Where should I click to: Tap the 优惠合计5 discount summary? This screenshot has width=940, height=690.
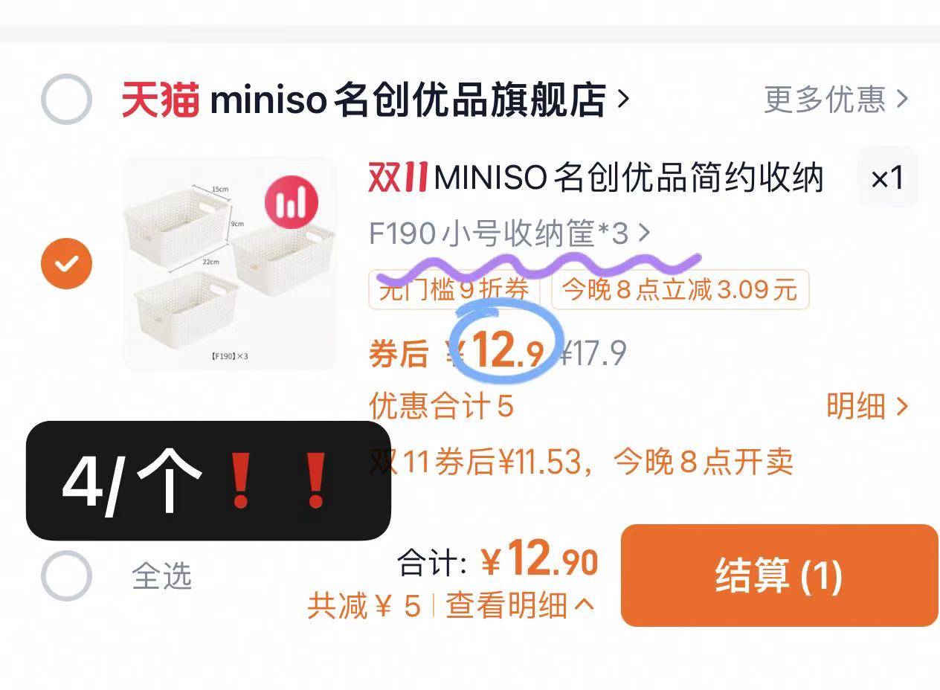point(442,407)
